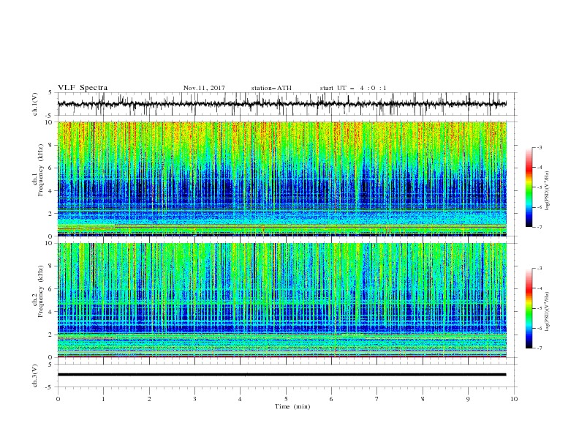The image size is (579, 448).
Task: Click the "10" tick label on the time axis
Action: [514, 399]
